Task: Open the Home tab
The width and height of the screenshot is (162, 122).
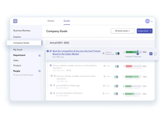Action: (51, 21)
